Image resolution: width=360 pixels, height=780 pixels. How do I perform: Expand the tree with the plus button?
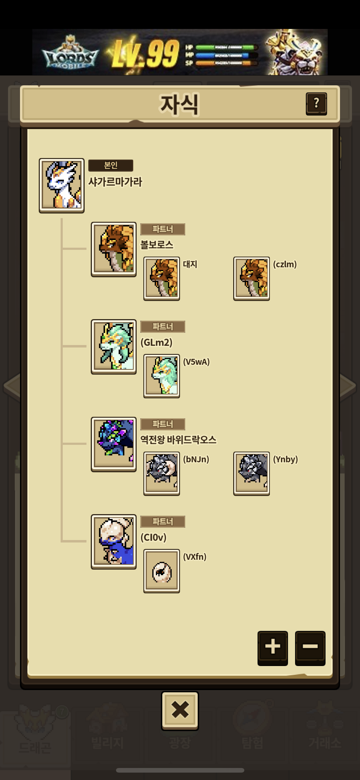pos(273,648)
